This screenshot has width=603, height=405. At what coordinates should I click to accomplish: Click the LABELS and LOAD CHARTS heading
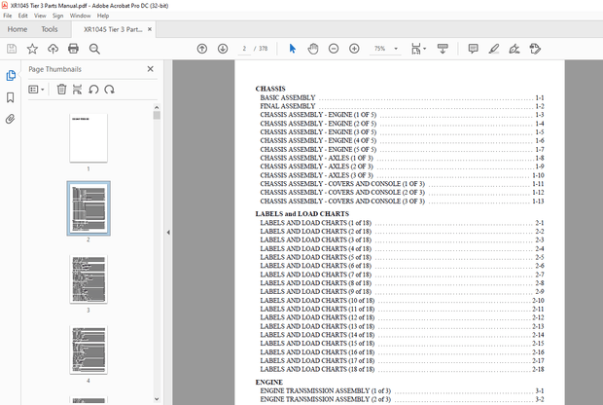pos(302,213)
